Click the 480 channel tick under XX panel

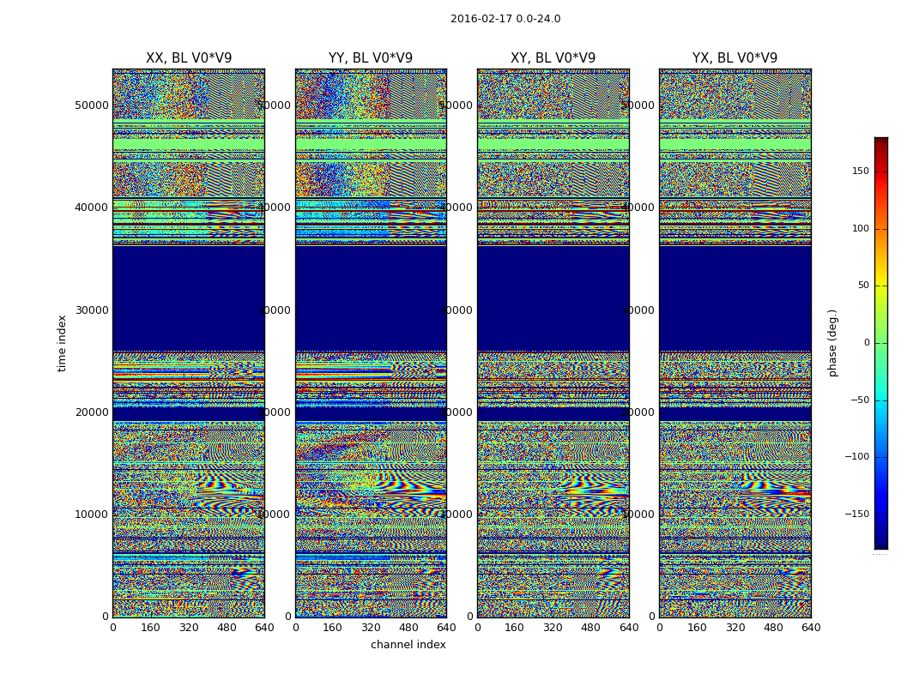pyautogui.click(x=227, y=628)
